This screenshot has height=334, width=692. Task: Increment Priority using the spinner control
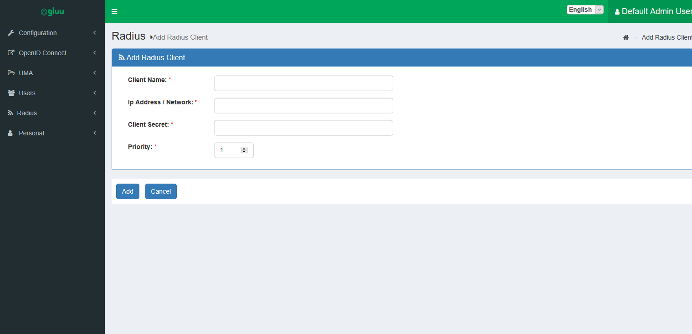(x=244, y=148)
